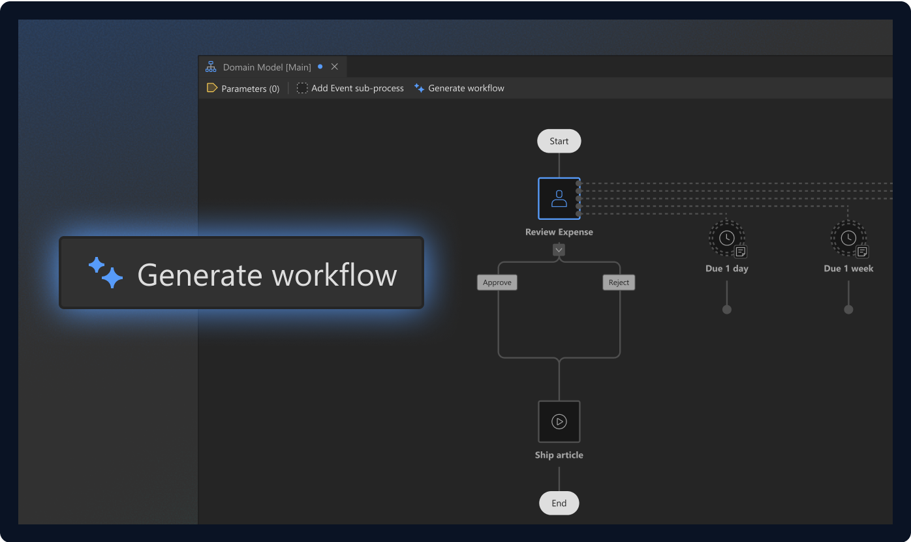The width and height of the screenshot is (911, 542).
Task: Click the yellow Parameters tag icon
Action: (212, 88)
